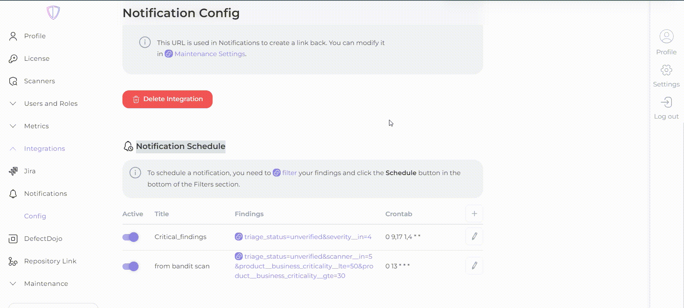Click the Jira integration icon

(x=13, y=171)
